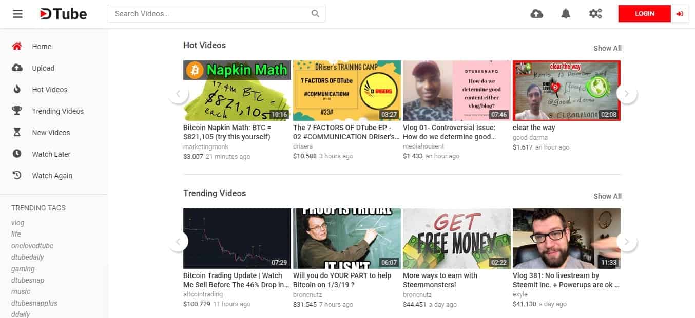Show All Hot Videos

(x=607, y=48)
